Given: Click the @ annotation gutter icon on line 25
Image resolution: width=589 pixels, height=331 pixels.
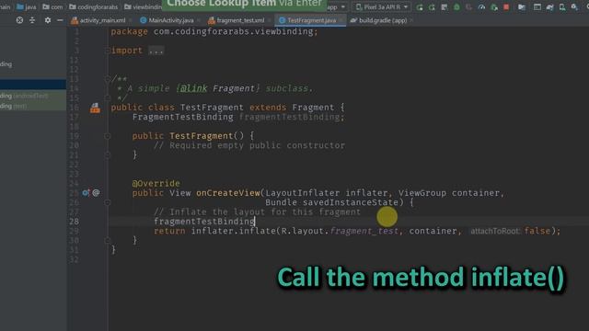Looking at the screenshot, I should coord(96,193).
